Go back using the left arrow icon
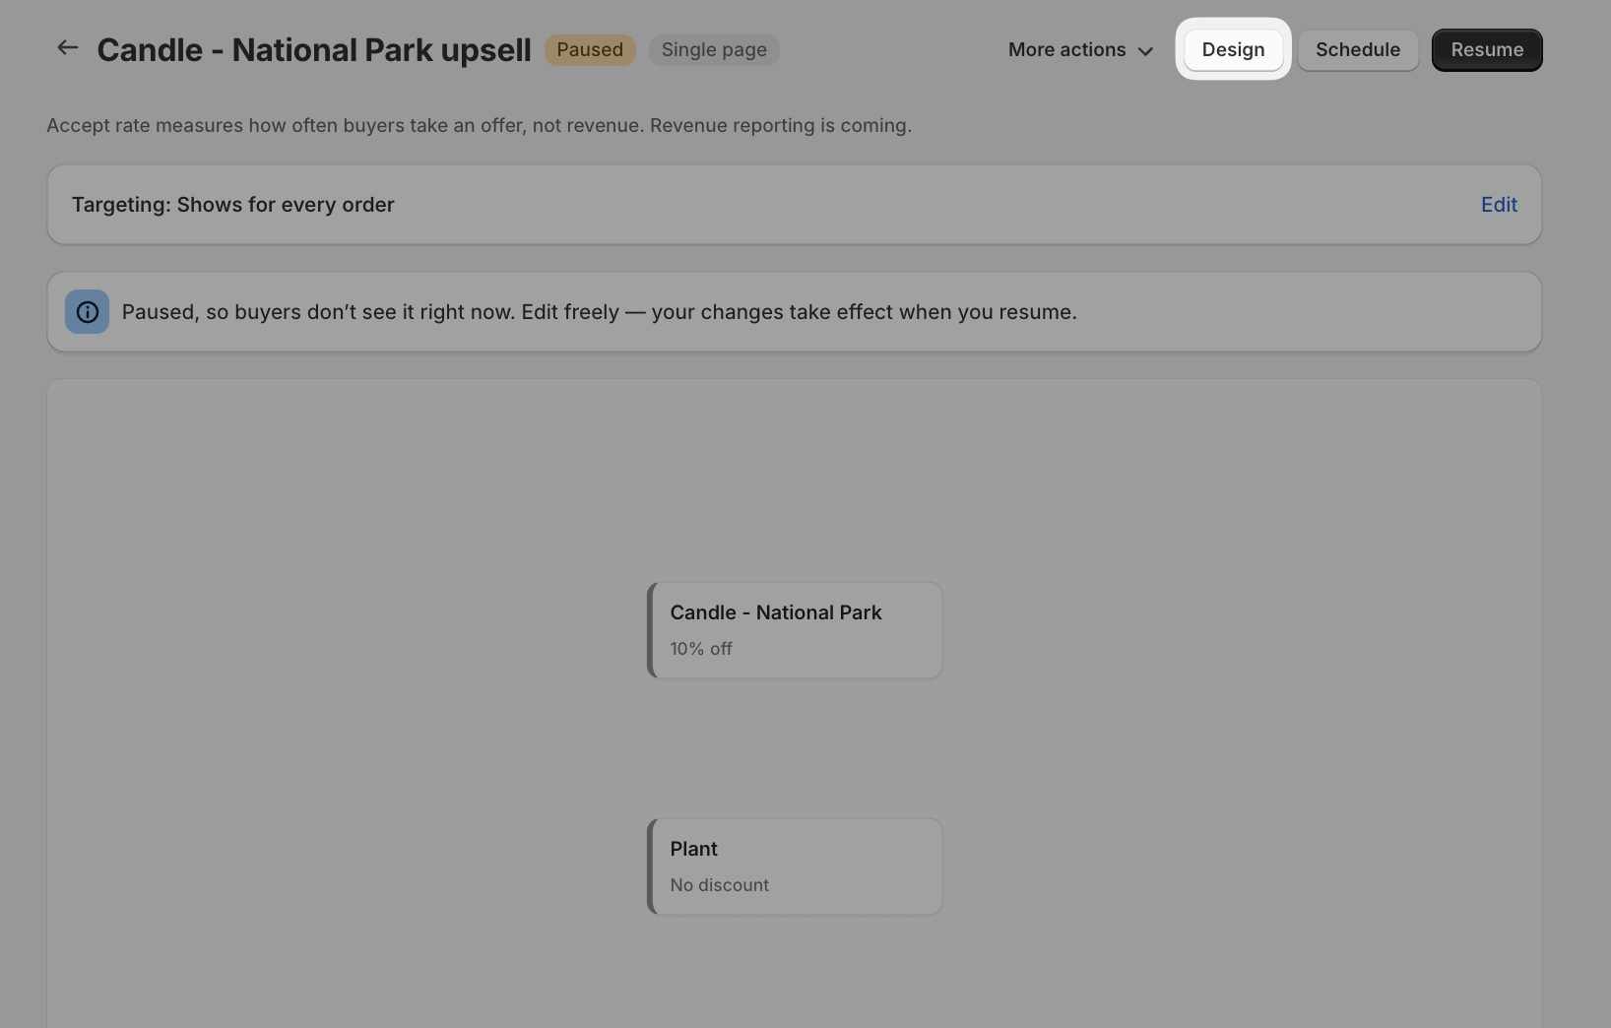Viewport: 1611px width, 1028px height. tap(67, 48)
